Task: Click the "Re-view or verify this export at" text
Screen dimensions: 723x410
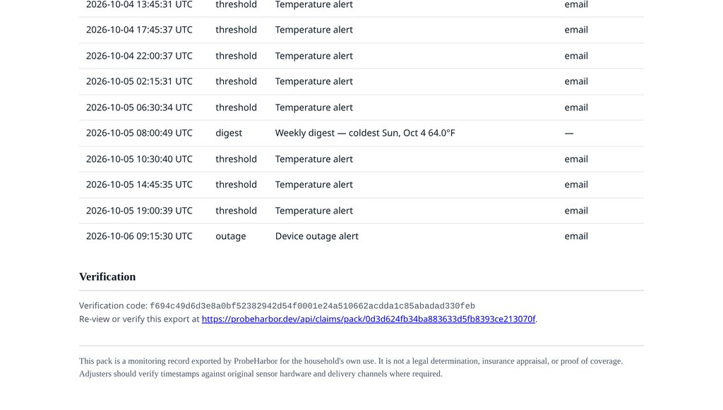Action: pos(139,319)
